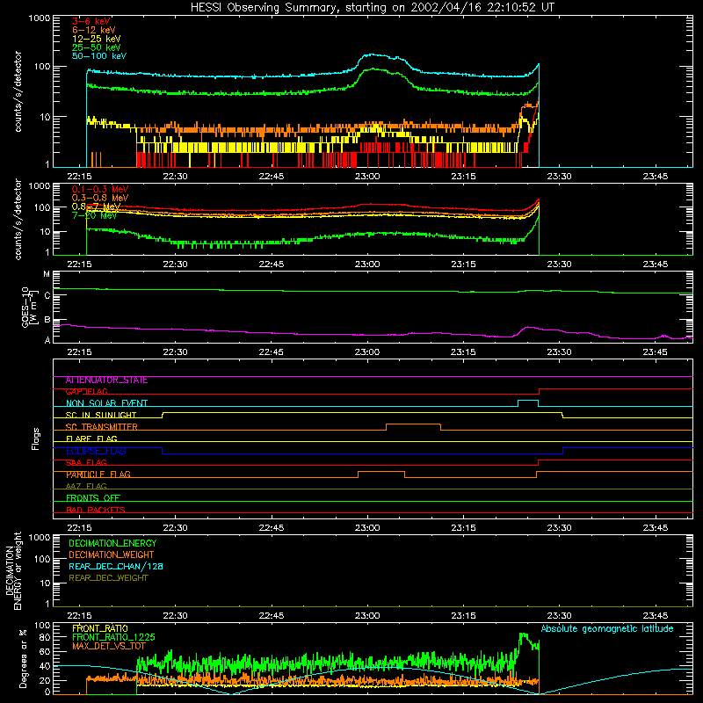Click the 80 tick on Degrees or % axis
Viewport: 703px width, 703px height.
tap(45, 638)
